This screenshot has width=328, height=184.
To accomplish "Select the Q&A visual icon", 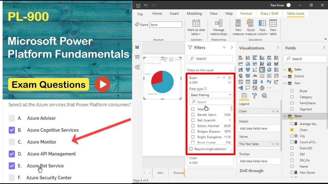I will click(x=248, y=88).
